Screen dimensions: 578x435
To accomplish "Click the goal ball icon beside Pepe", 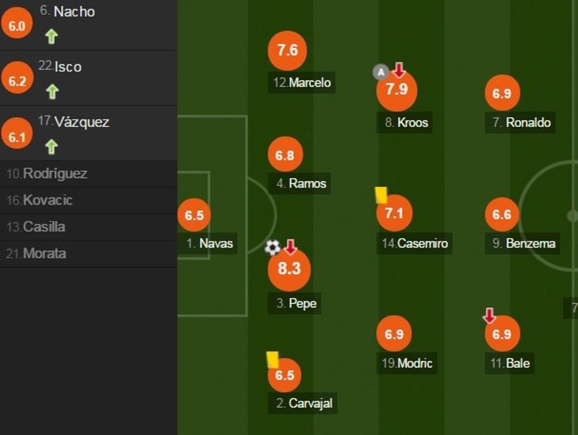I will [x=272, y=248].
